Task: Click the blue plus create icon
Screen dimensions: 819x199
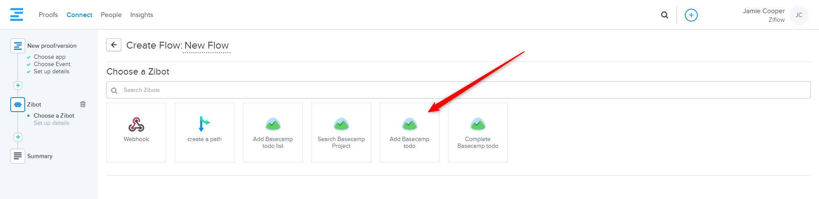Action: [x=691, y=15]
